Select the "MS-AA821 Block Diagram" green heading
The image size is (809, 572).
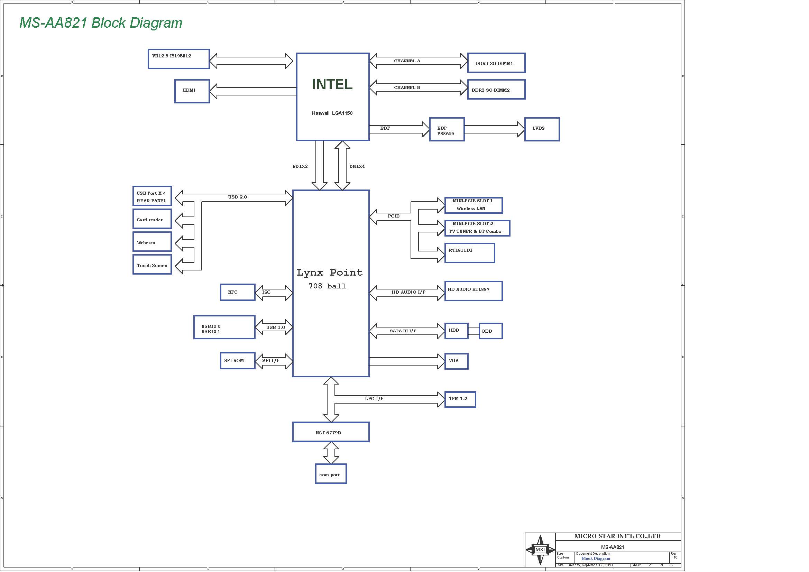pos(101,23)
